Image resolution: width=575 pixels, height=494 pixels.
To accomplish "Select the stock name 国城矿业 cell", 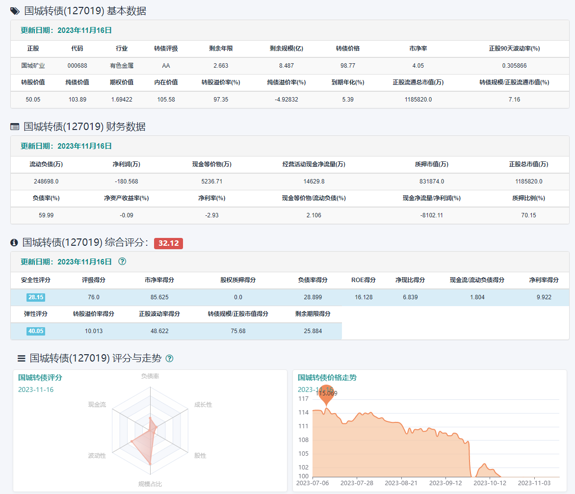I will 33,66.
